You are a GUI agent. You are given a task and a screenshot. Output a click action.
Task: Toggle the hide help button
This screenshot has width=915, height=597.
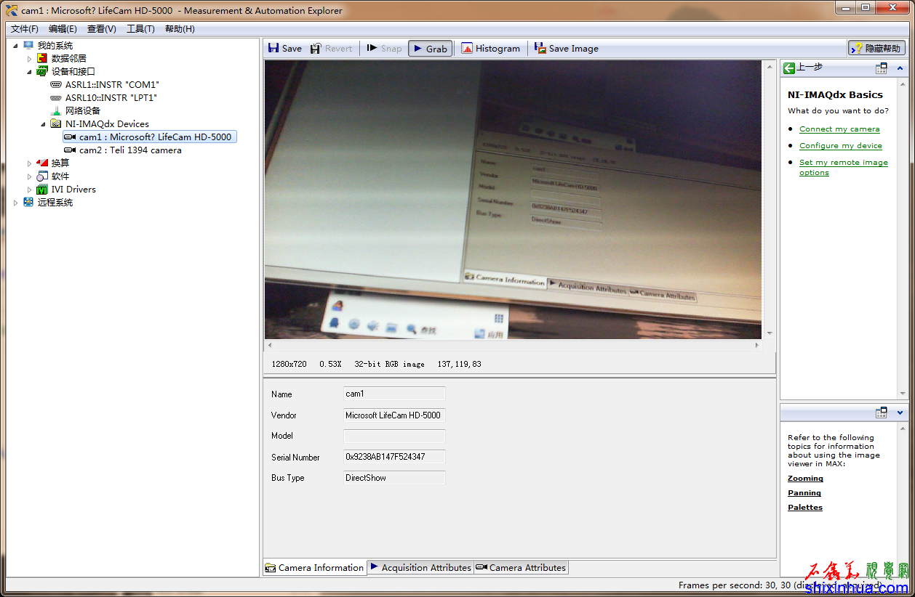click(876, 49)
